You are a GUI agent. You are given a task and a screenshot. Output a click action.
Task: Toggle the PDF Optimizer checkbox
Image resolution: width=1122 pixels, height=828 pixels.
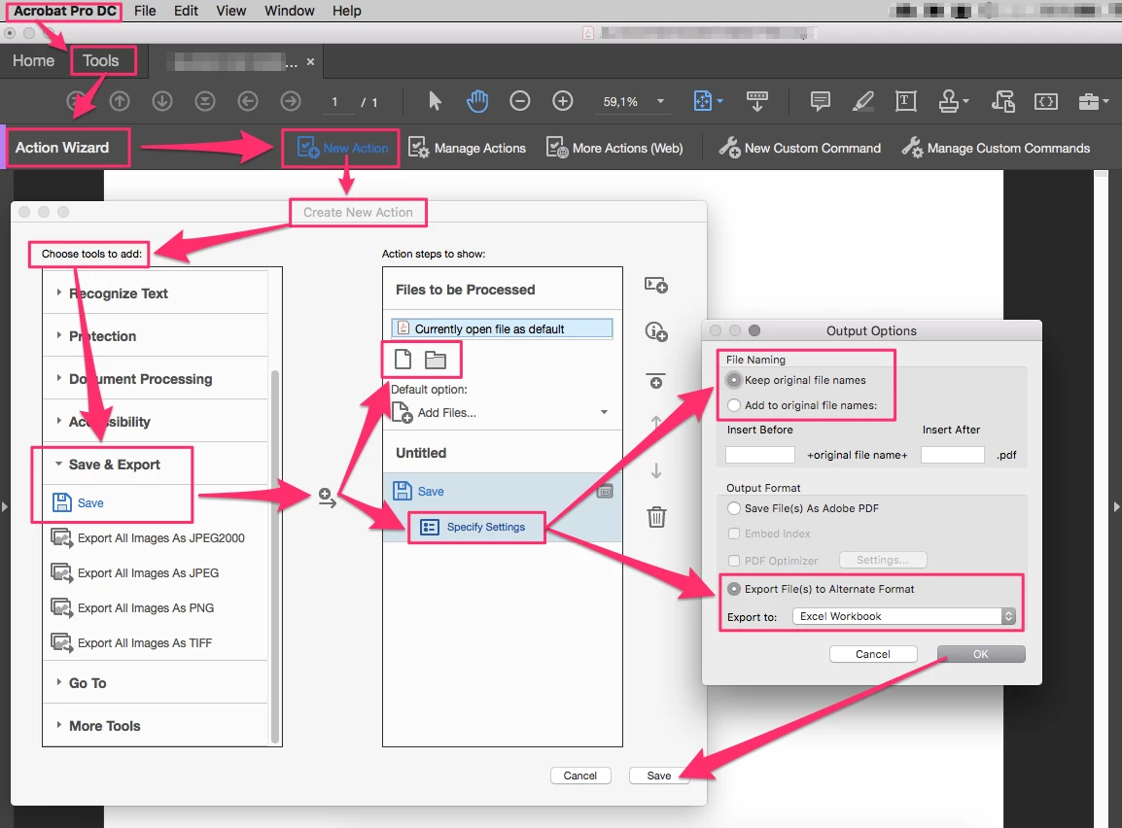coord(733,561)
